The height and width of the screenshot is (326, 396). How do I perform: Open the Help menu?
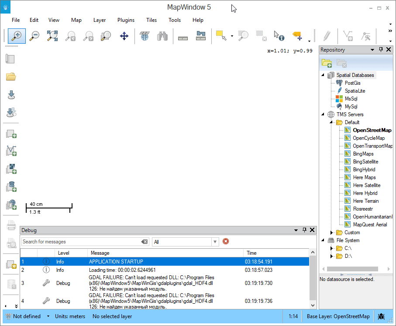198,20
